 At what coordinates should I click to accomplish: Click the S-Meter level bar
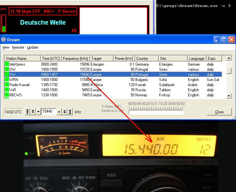pyautogui.click(x=156, y=112)
